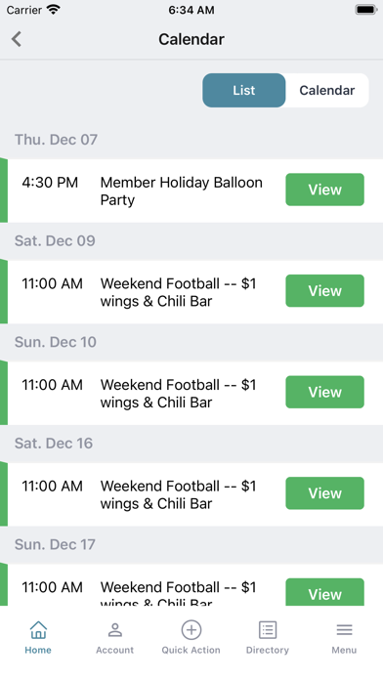Viewport: 383px width, 680px height.
Task: Open the hamburger Menu icon
Action: [344, 630]
